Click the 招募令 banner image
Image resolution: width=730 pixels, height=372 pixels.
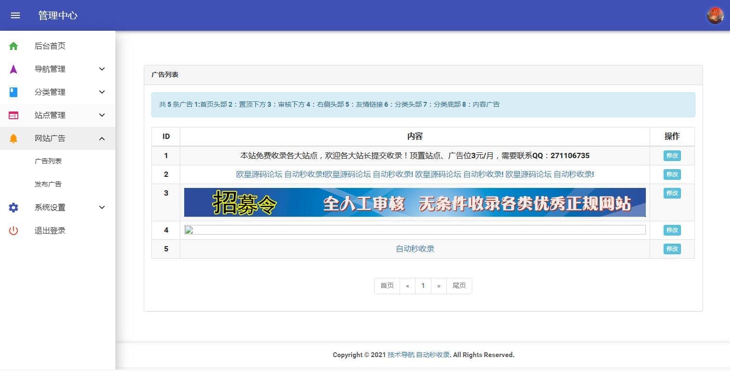(415, 202)
